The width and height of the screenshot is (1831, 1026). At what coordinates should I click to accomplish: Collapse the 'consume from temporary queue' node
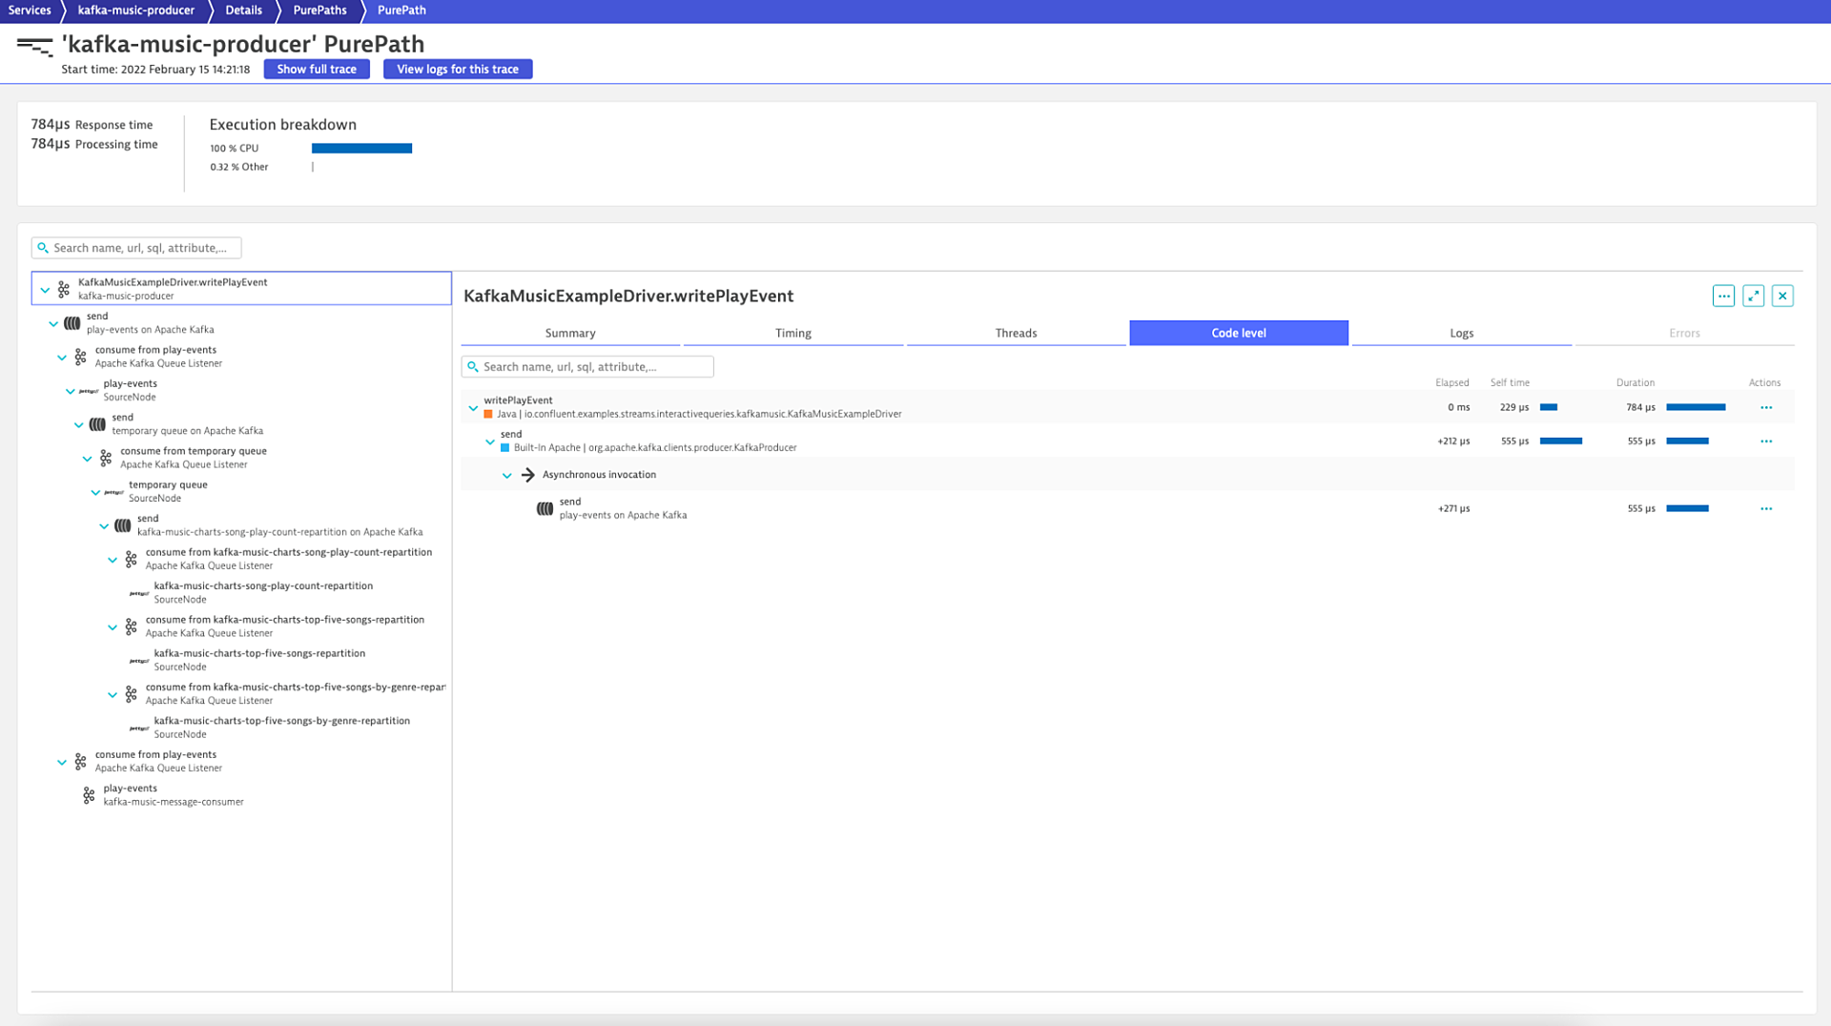click(x=87, y=459)
